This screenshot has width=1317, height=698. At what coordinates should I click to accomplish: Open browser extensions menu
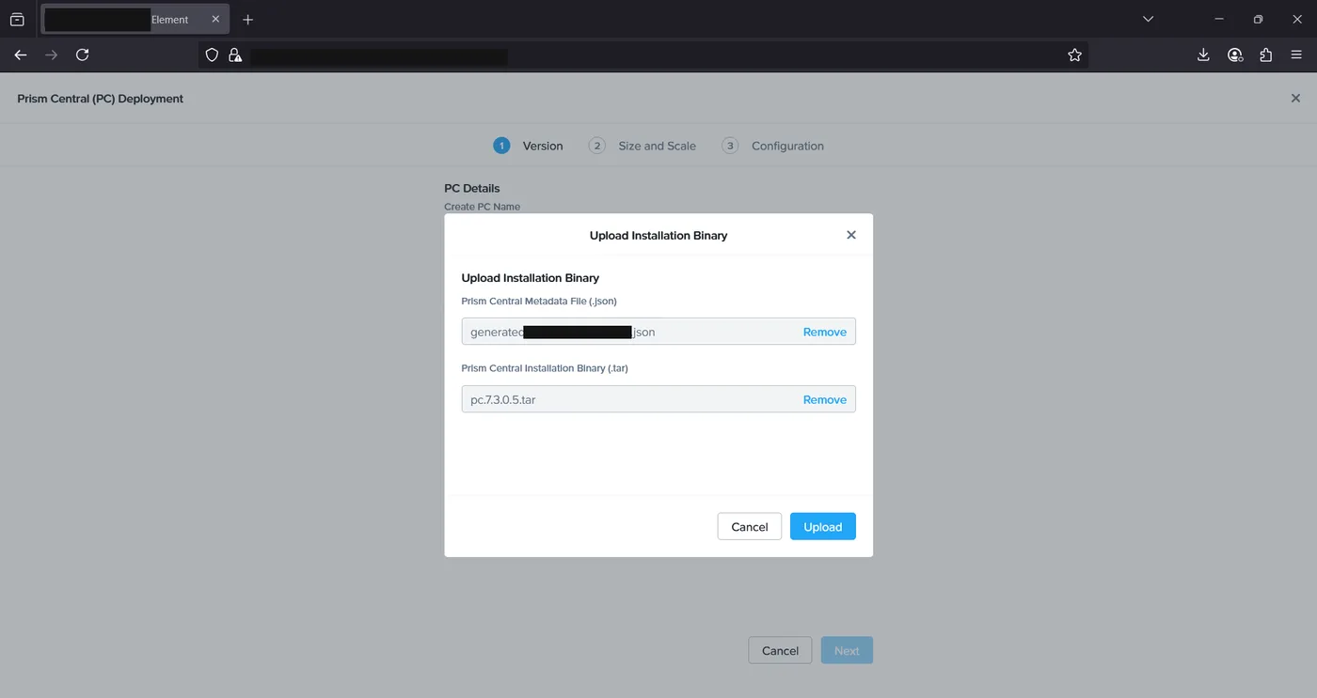1266,55
